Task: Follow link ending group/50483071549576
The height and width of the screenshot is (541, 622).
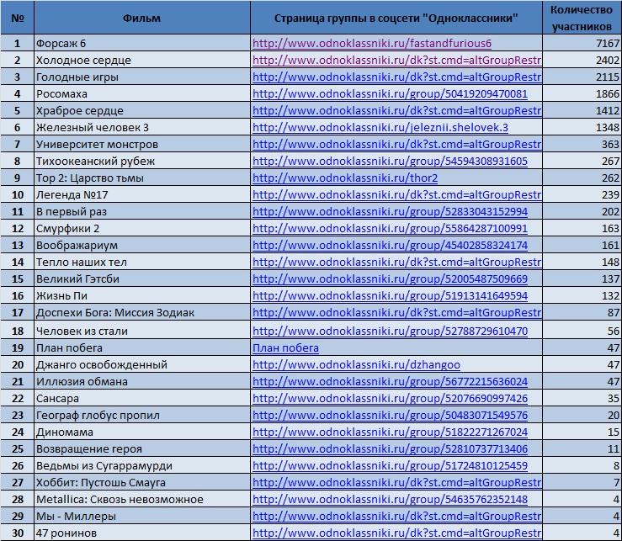Action: 390,416
